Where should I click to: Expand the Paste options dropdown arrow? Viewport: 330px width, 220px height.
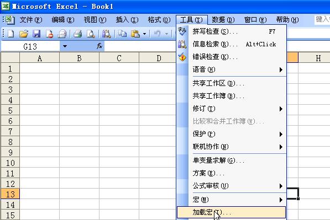[144, 34]
